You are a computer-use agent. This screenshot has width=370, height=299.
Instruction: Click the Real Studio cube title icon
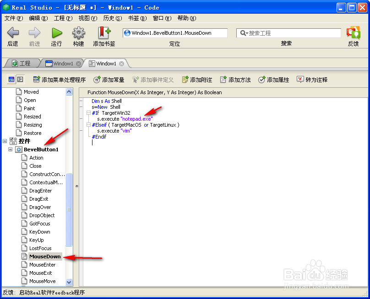coord(6,7)
